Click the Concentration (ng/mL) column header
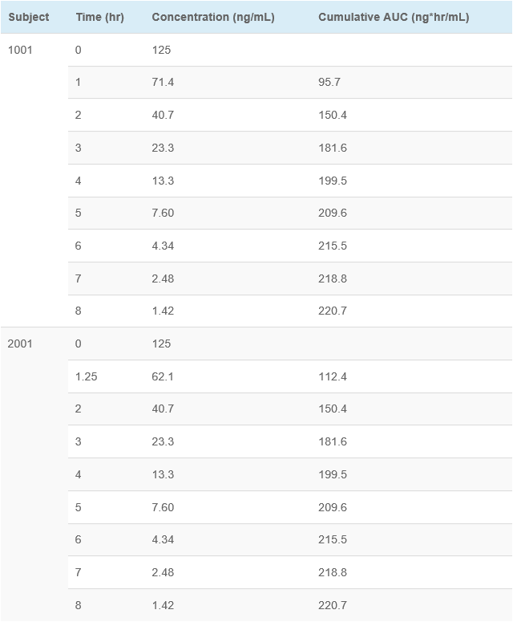Viewport: 513px width, 622px height. (x=213, y=17)
